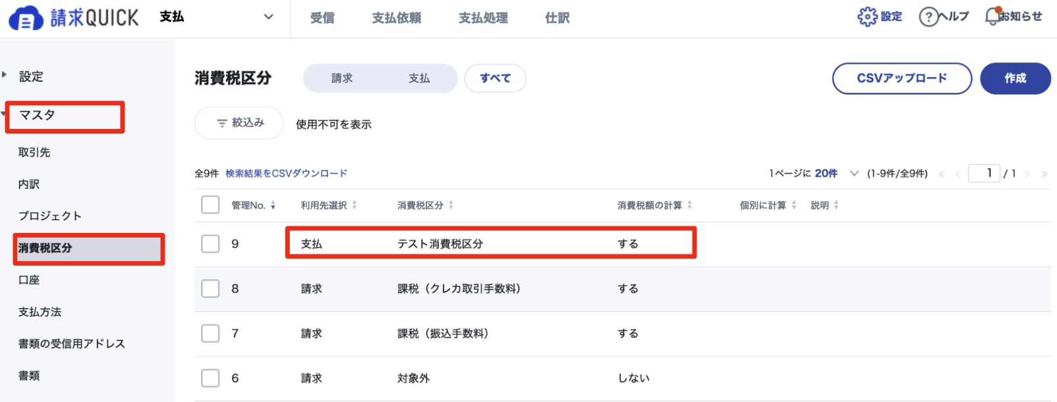Click the help question mark icon
1057x402 pixels.
tap(928, 16)
